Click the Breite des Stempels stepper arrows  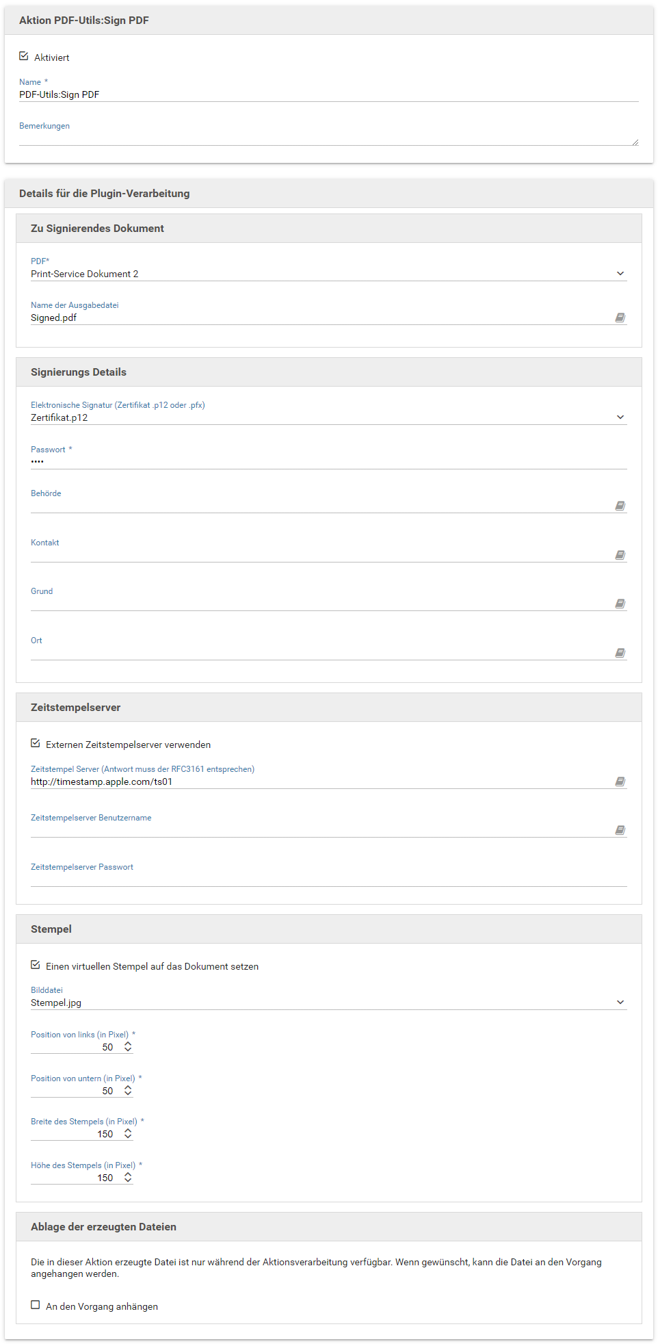[x=128, y=1134]
